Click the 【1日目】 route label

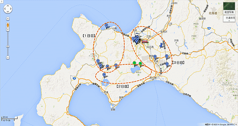89,36
